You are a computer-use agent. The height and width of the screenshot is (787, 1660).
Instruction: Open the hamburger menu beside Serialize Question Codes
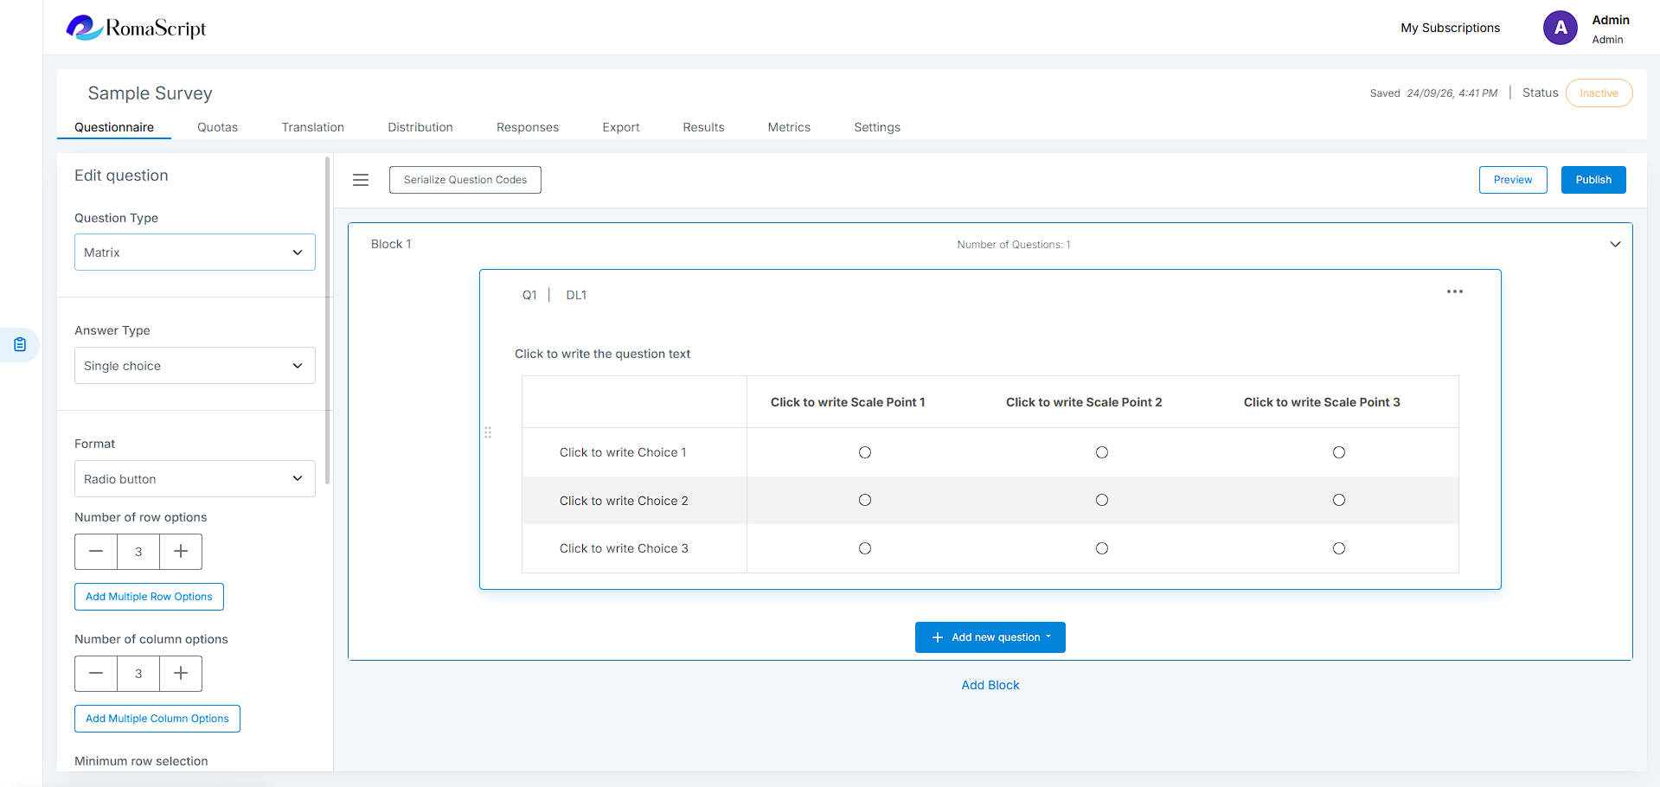coord(361,180)
